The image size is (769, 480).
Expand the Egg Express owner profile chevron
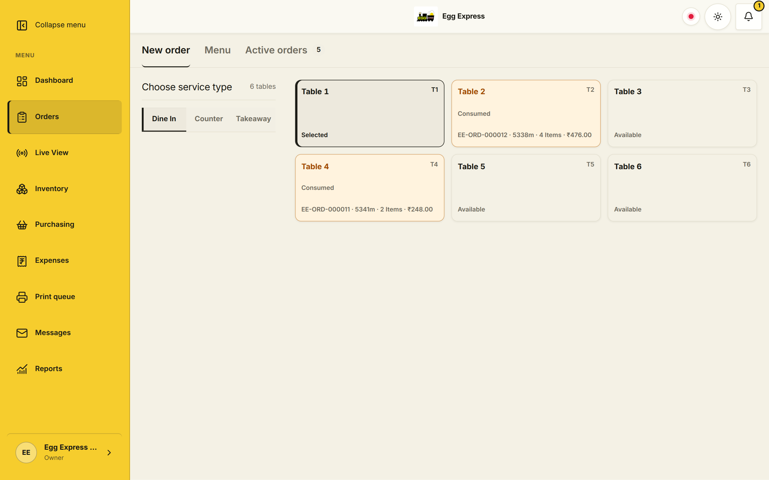(x=109, y=452)
